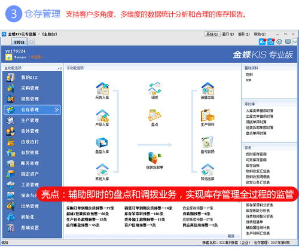Viewport: 299px width, 250px height.
Task: Click the new tab button beside 主控台
Action: coord(31,42)
